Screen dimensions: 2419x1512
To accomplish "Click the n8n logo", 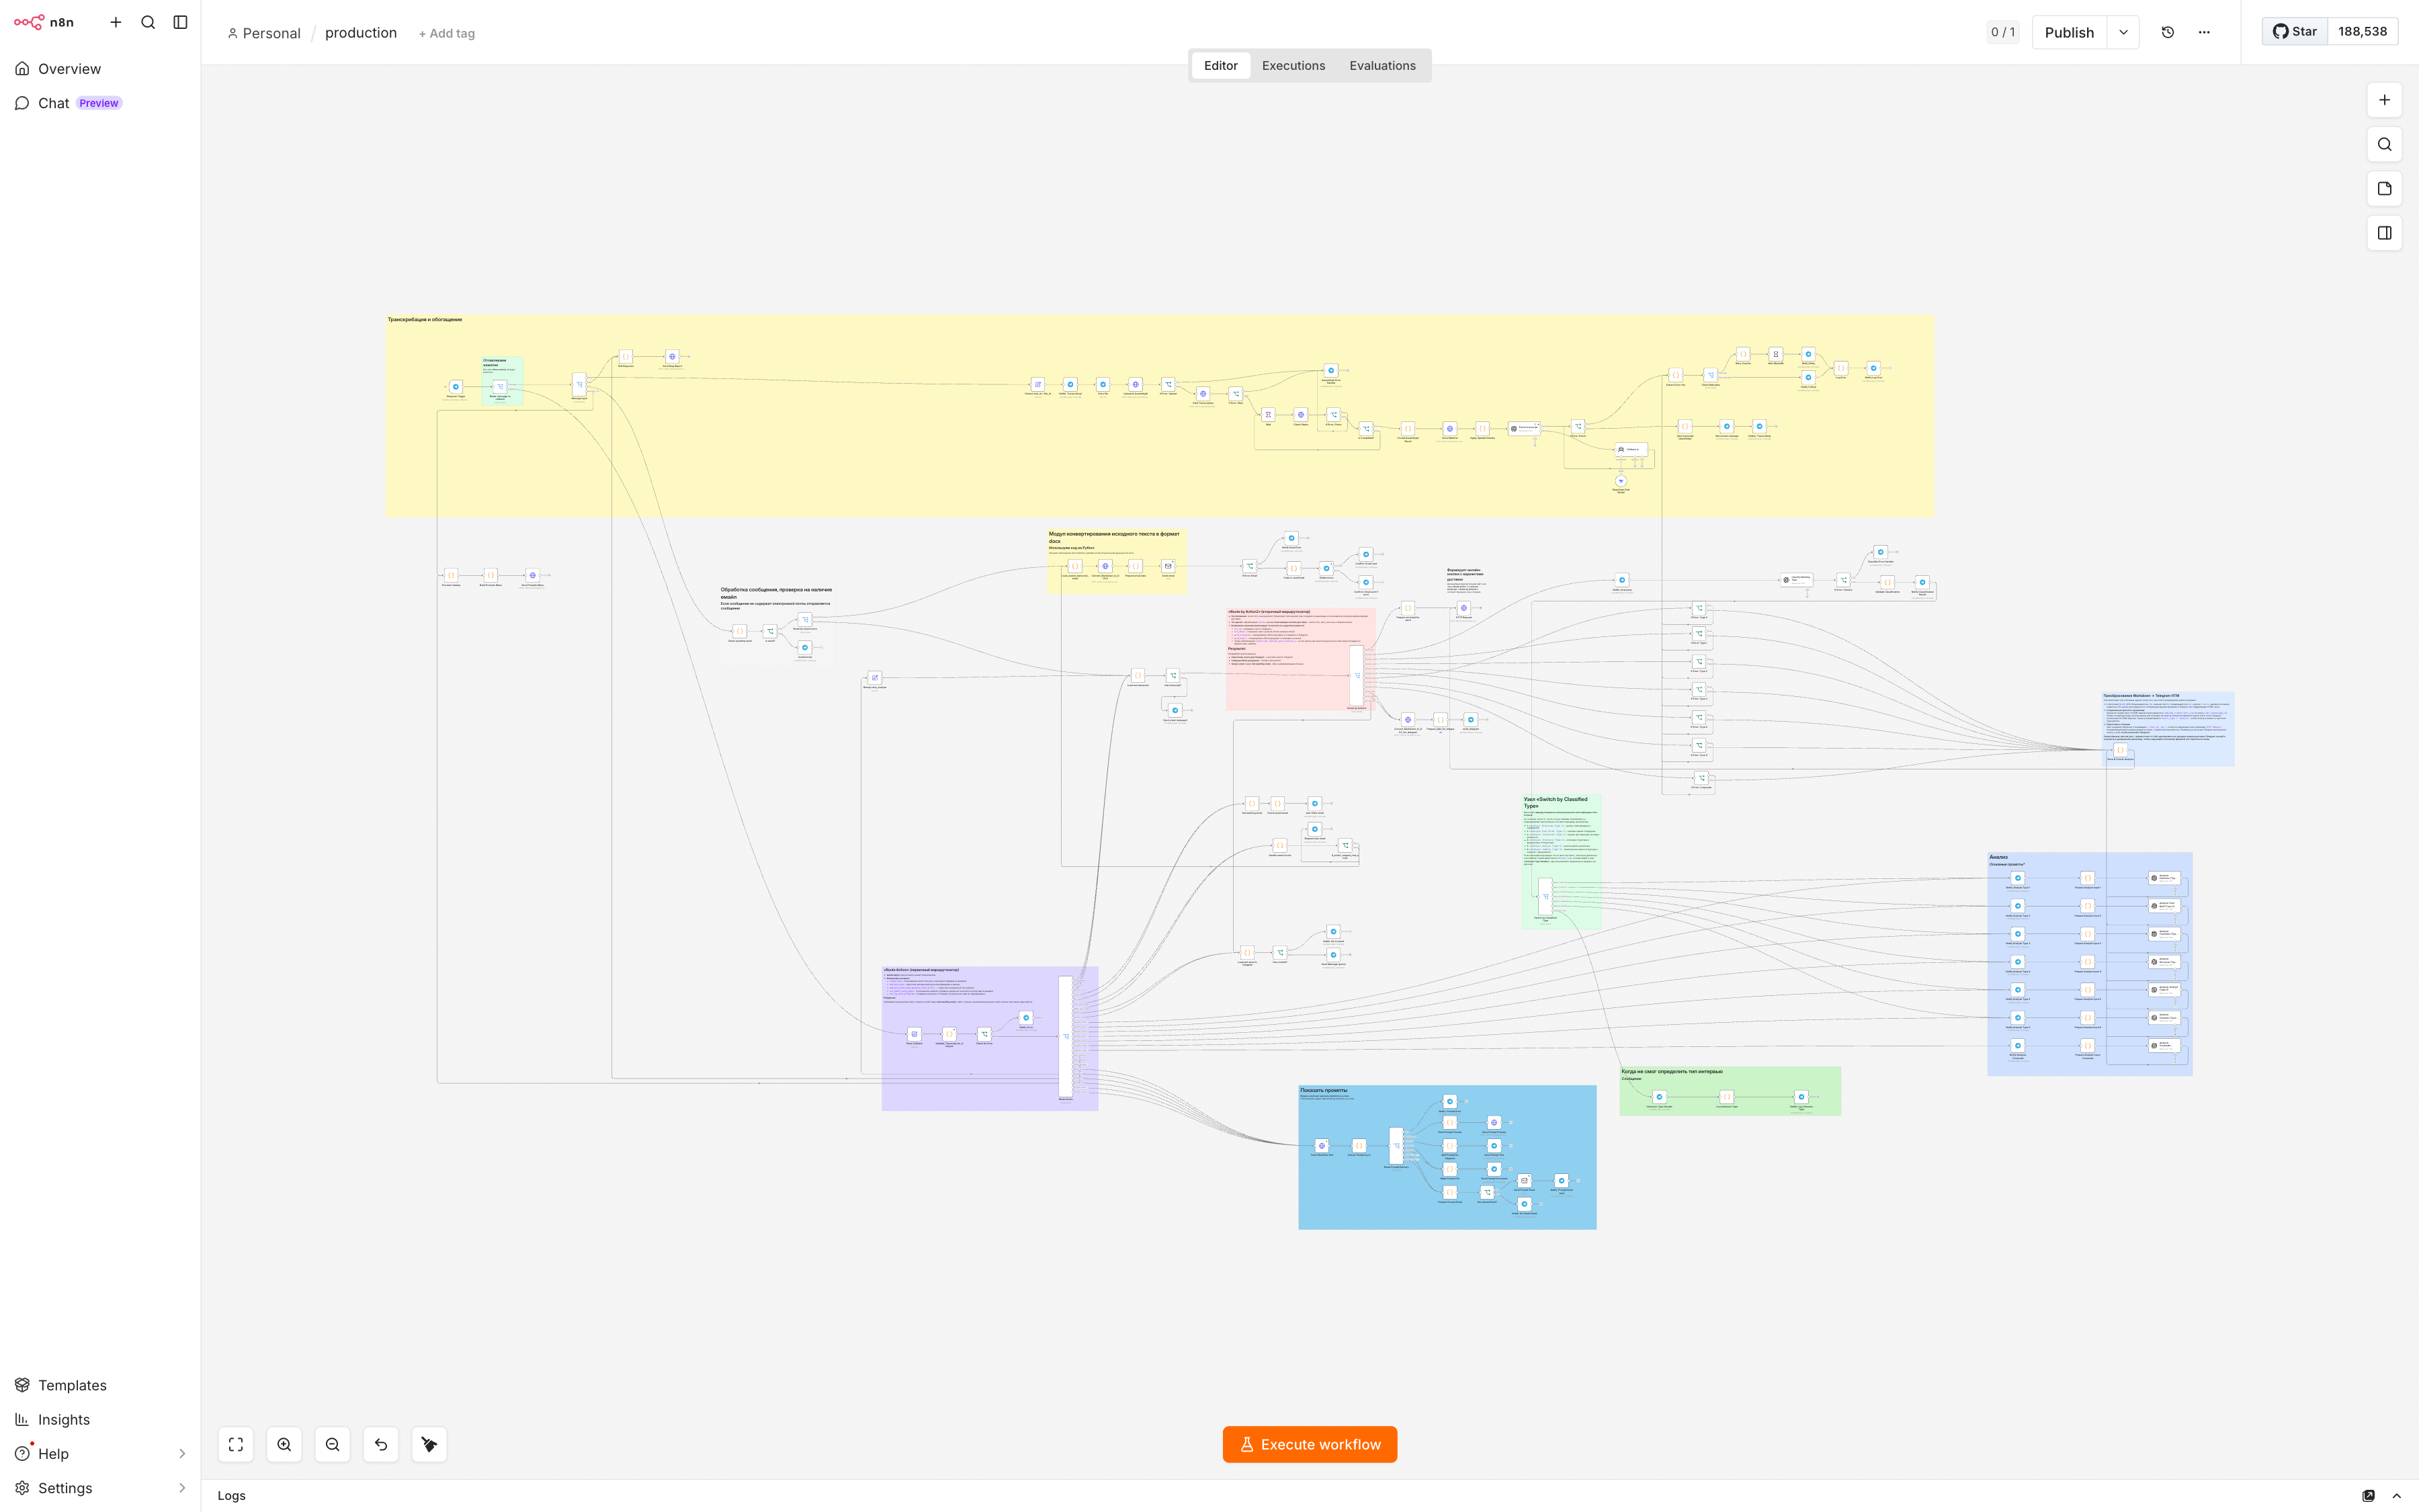I will 43,22.
